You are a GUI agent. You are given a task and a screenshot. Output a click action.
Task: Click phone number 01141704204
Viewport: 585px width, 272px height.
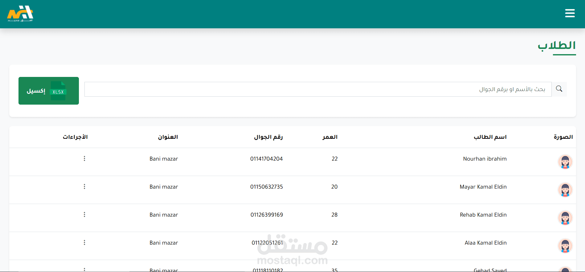click(266, 159)
